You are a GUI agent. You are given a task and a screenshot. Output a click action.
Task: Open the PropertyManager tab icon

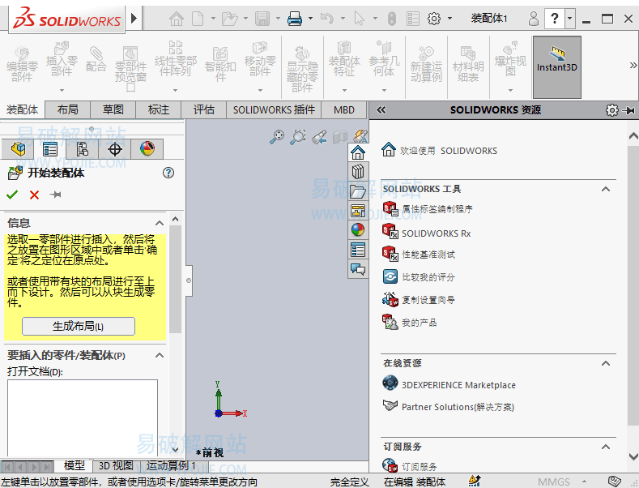point(50,149)
